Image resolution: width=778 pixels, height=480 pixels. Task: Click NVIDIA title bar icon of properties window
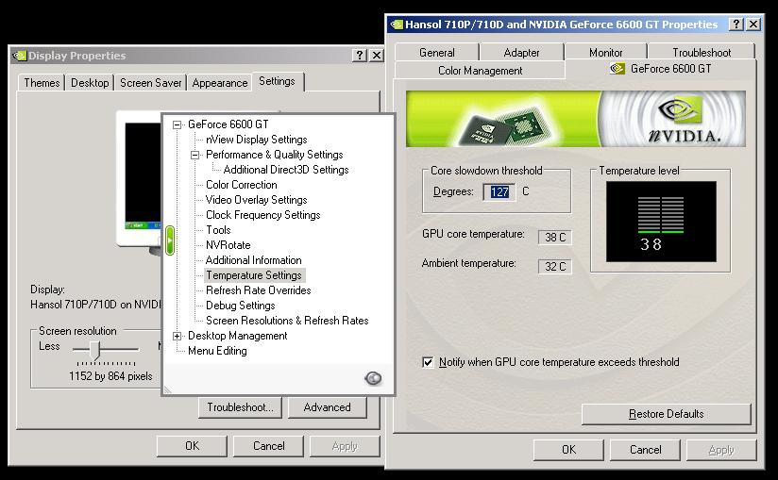point(397,25)
